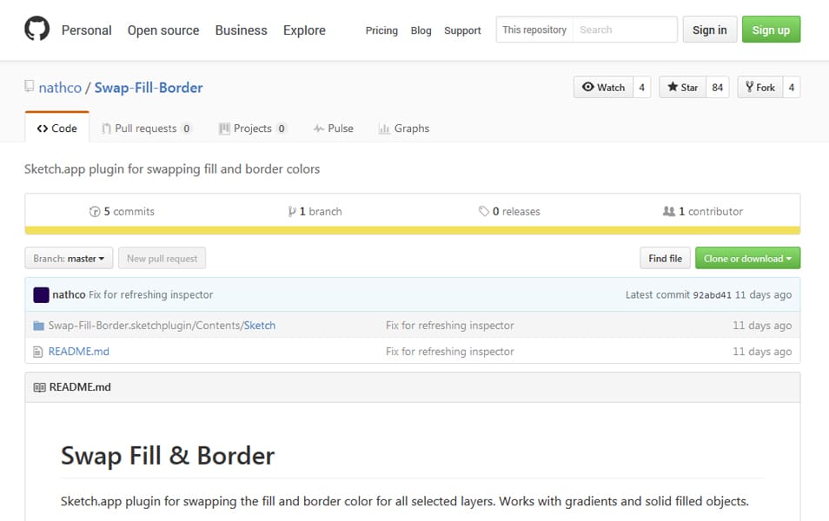Click the repository book icon beside nathco
Image resolution: width=829 pixels, height=521 pixels.
click(x=29, y=86)
